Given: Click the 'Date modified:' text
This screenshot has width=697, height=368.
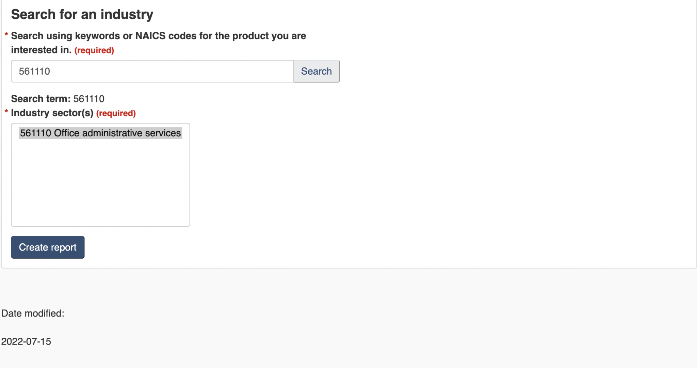Looking at the screenshot, I should [33, 313].
